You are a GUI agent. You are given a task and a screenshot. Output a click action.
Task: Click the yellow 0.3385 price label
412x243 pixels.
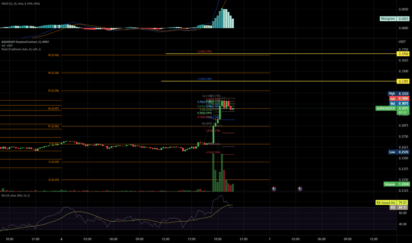[403, 81]
